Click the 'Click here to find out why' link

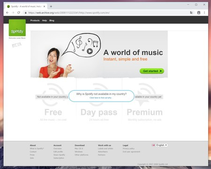(100, 98)
